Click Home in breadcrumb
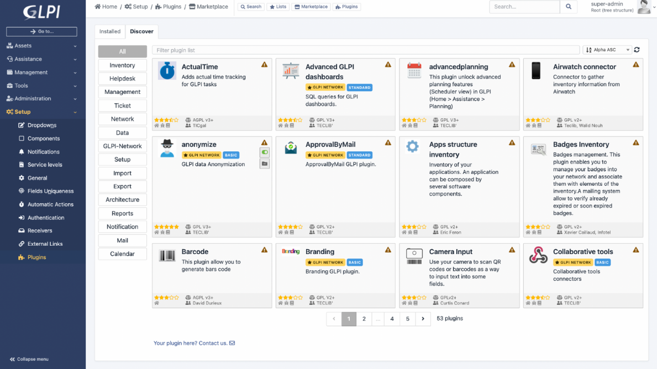This screenshot has width=657, height=369. click(x=106, y=7)
